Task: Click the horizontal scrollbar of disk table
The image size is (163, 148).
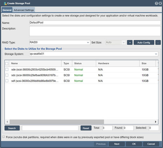Action: click(57, 122)
